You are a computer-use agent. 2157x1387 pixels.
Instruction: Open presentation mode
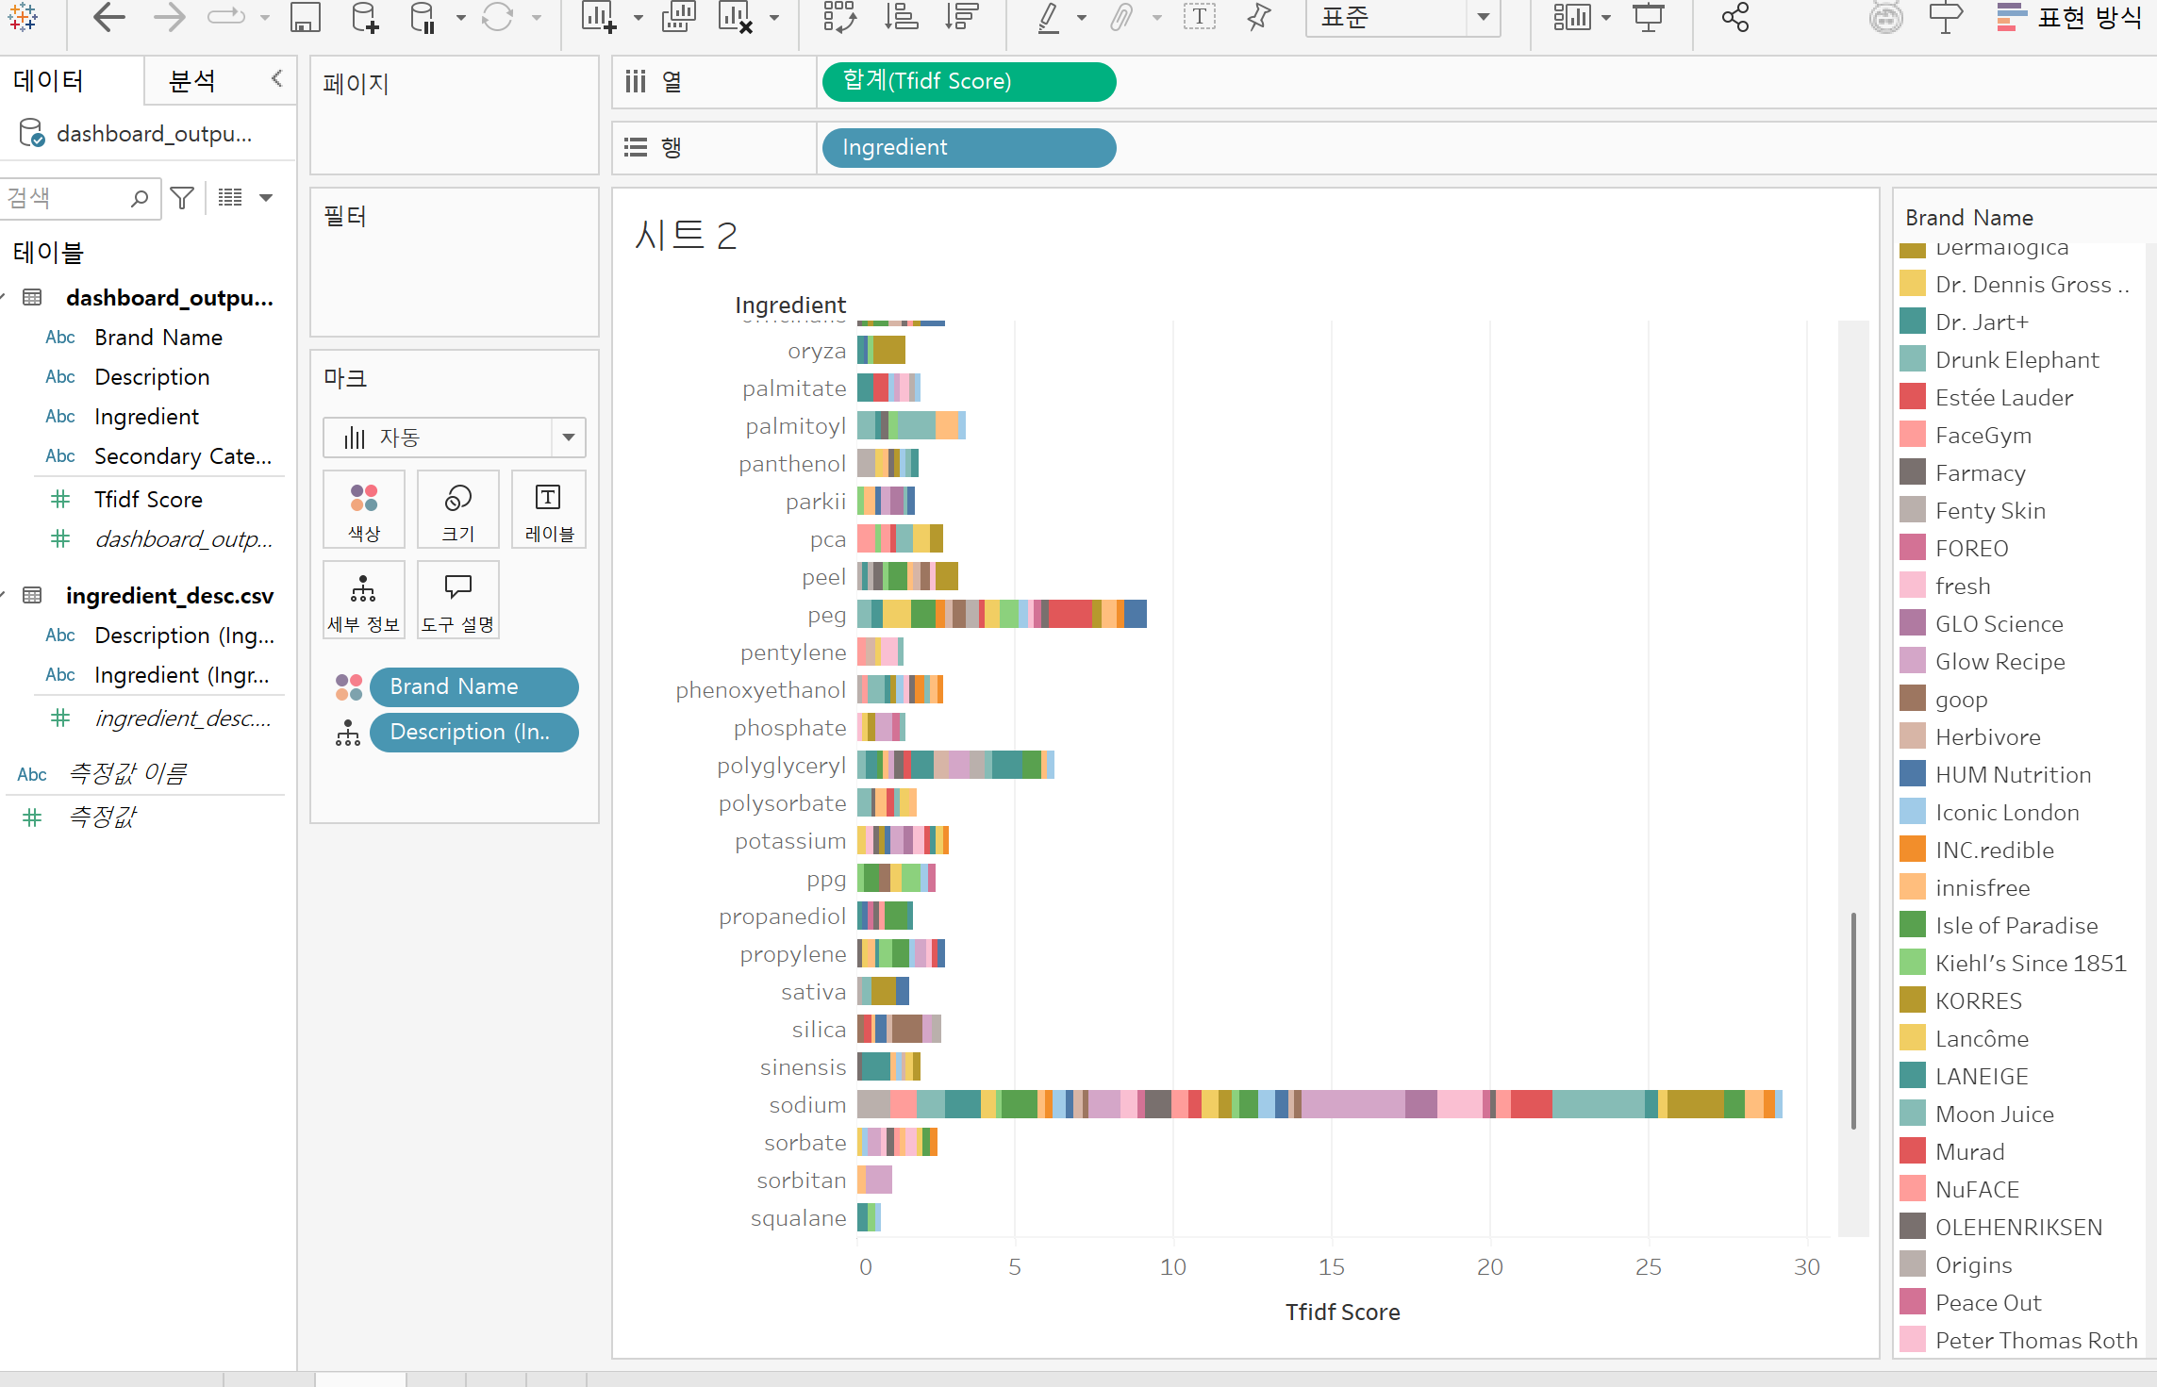(x=1648, y=17)
